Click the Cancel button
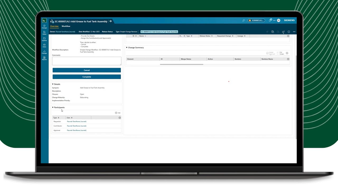The width and height of the screenshot is (338, 190). (x=87, y=70)
